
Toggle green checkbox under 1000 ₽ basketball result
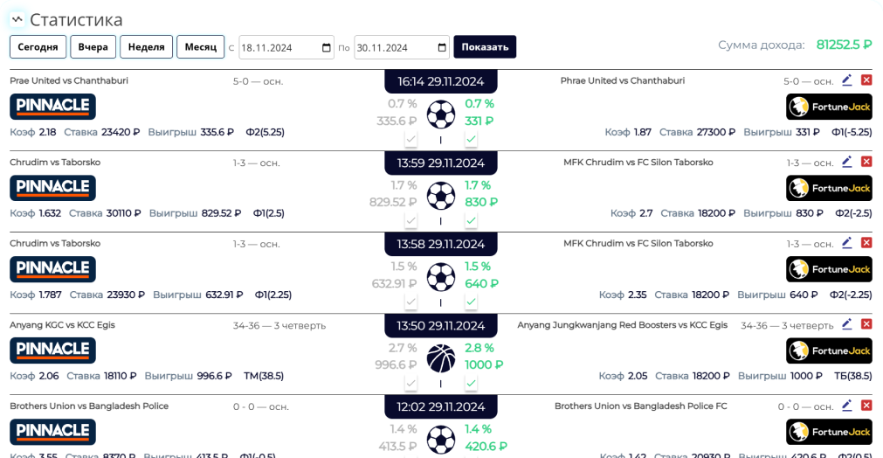[x=471, y=383]
